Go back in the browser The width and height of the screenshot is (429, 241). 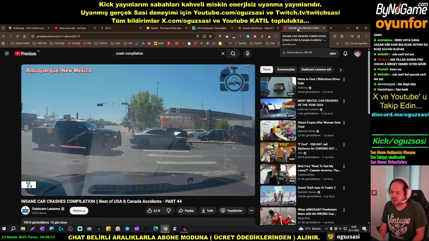pyautogui.click(x=4, y=36)
